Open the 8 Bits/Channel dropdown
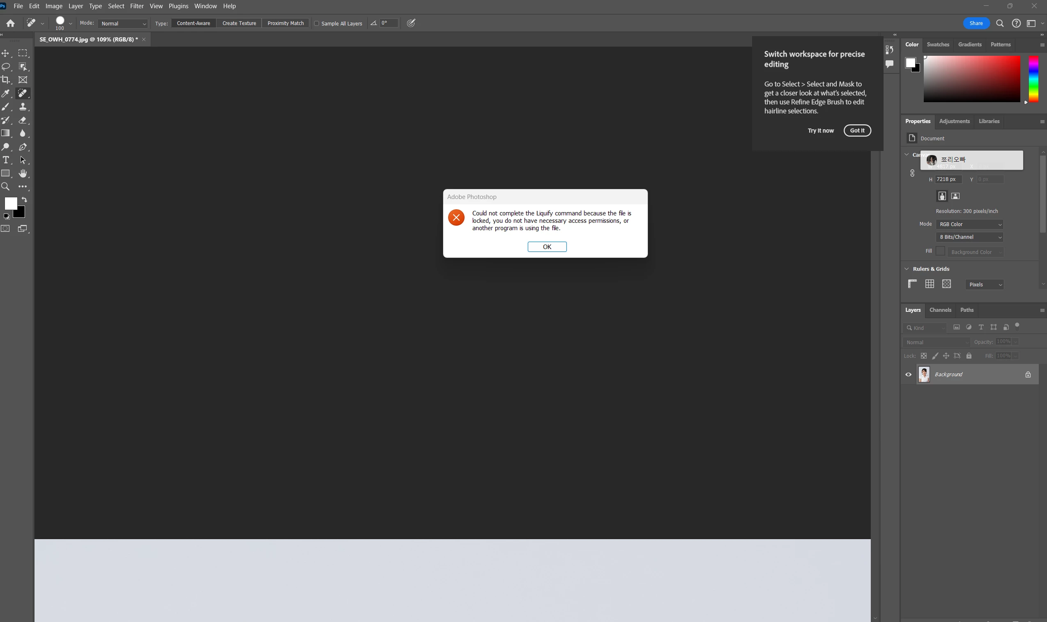Screen dimensions: 1047x622 click(x=969, y=237)
